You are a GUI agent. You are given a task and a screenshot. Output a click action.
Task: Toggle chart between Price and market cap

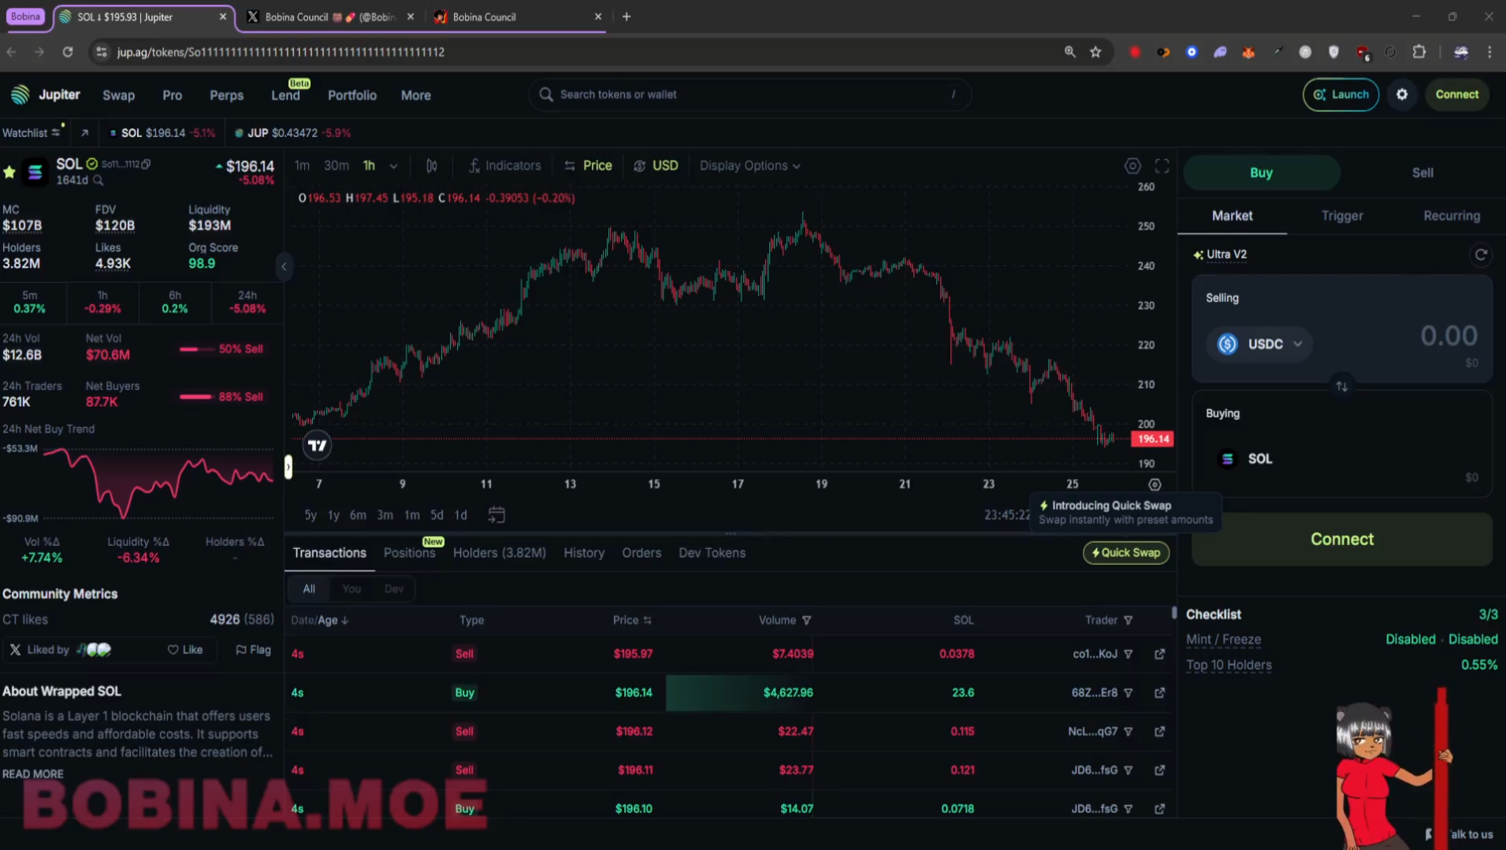[588, 166]
